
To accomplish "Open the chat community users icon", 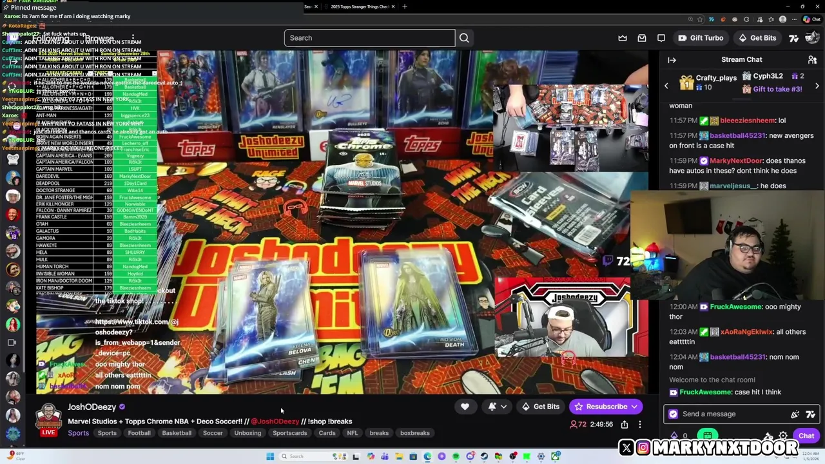I will click(x=812, y=60).
